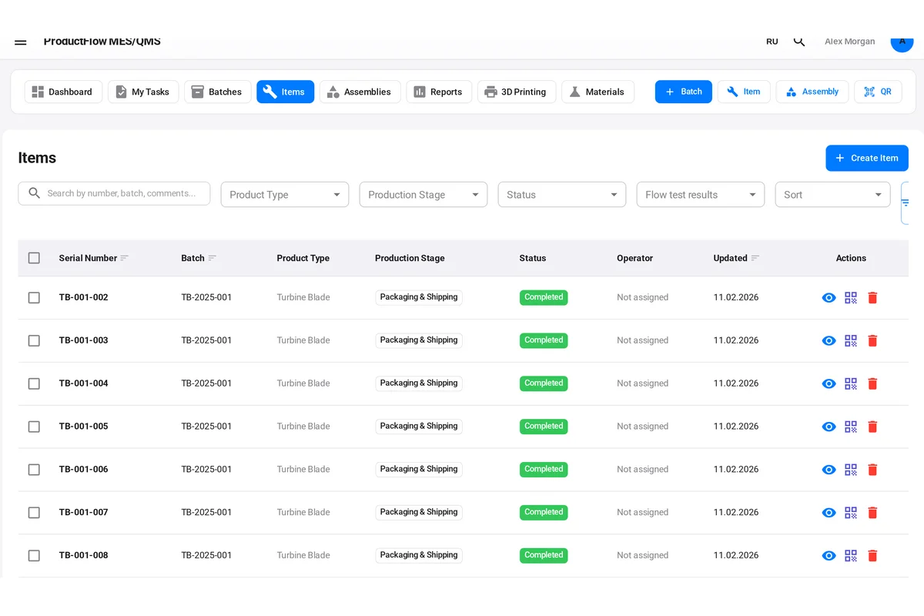Image resolution: width=924 pixels, height=616 pixels.
Task: Click the Create Item button
Action: [x=867, y=158]
